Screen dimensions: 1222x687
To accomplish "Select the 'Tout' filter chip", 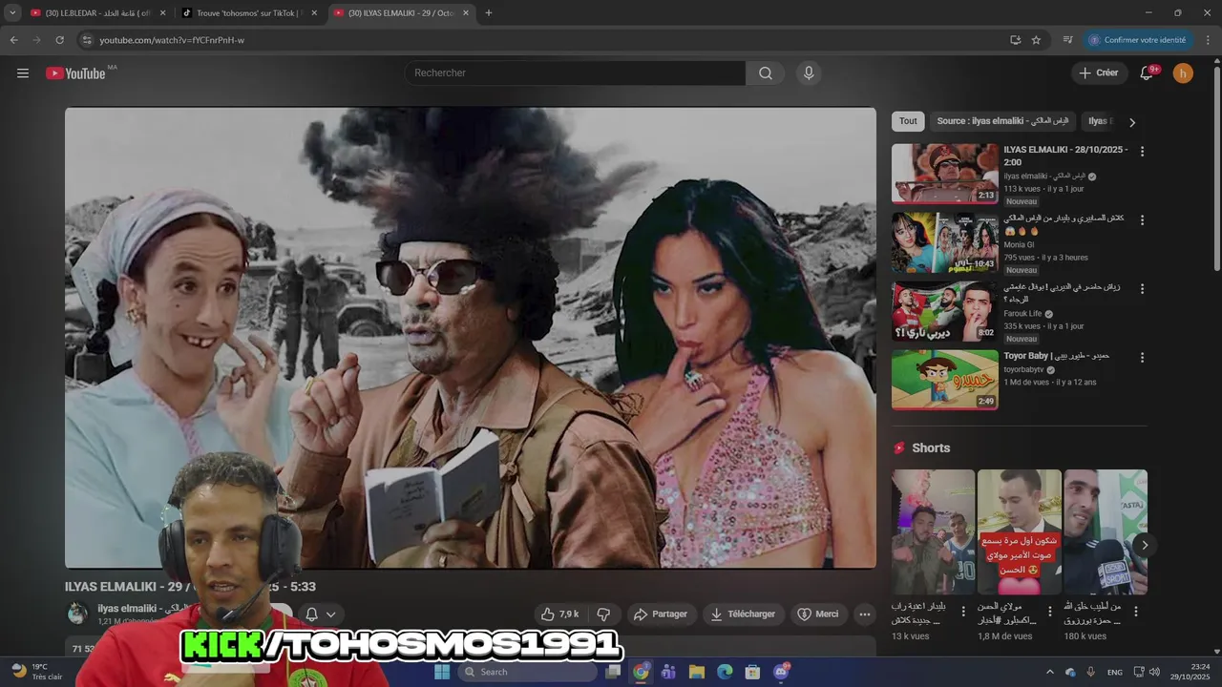I will 908,121.
